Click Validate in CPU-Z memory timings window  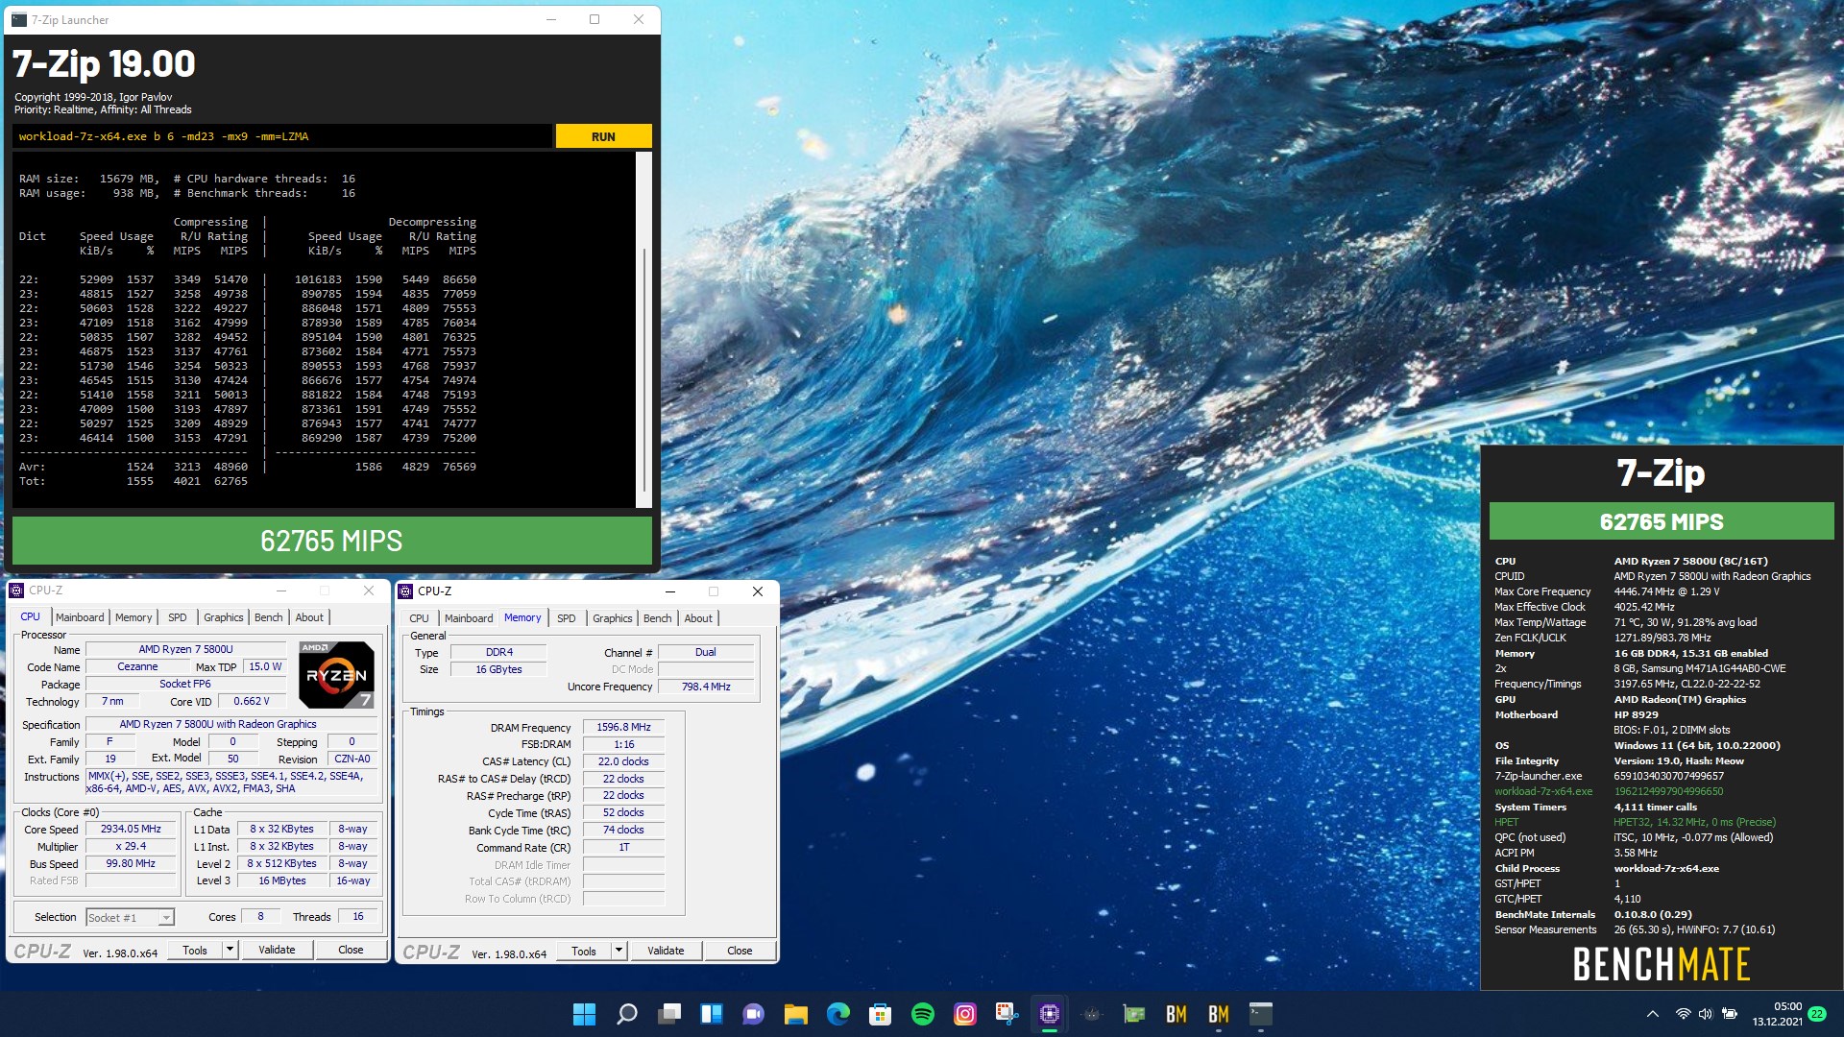(x=666, y=951)
